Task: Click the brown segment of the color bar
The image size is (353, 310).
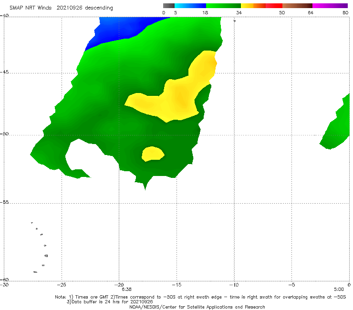Action: 297,6
